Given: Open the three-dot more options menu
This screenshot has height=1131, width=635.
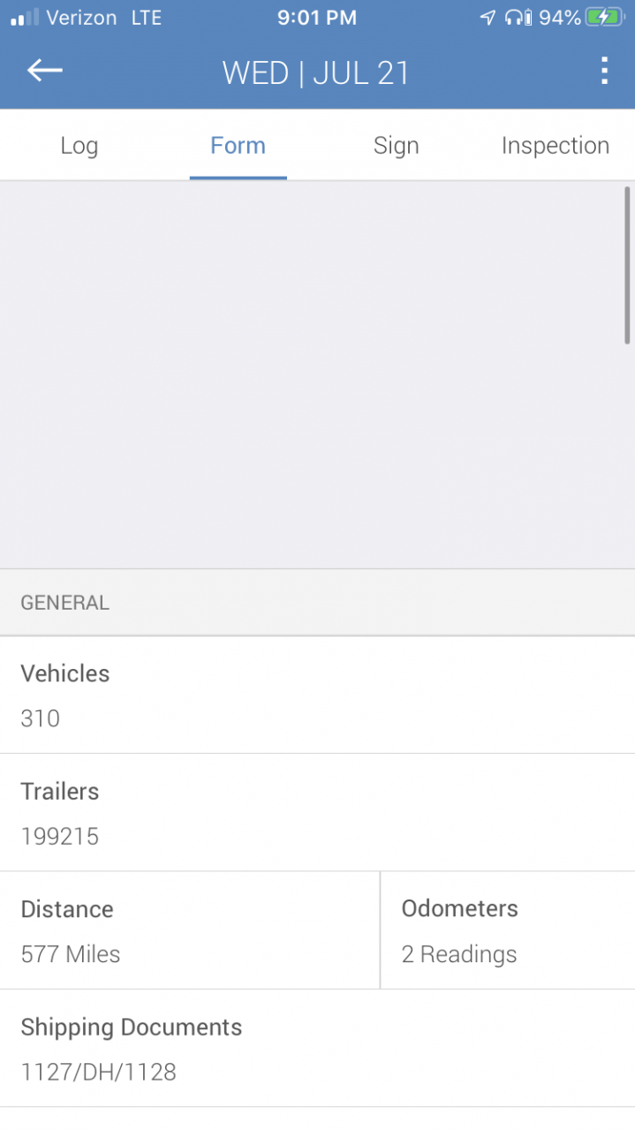Looking at the screenshot, I should (604, 71).
